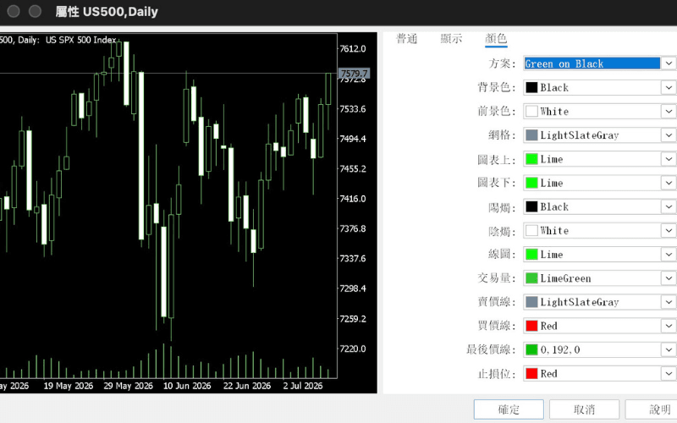Expand the 賣價線 color dropdown arrow

point(669,302)
